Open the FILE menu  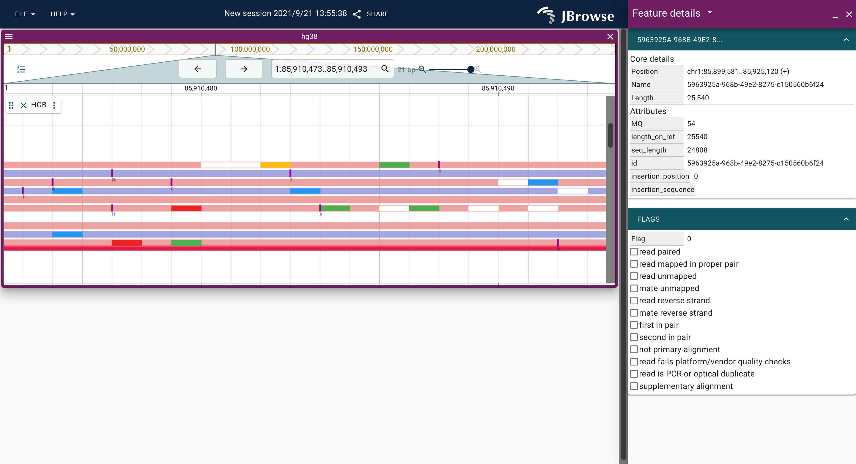pos(24,14)
